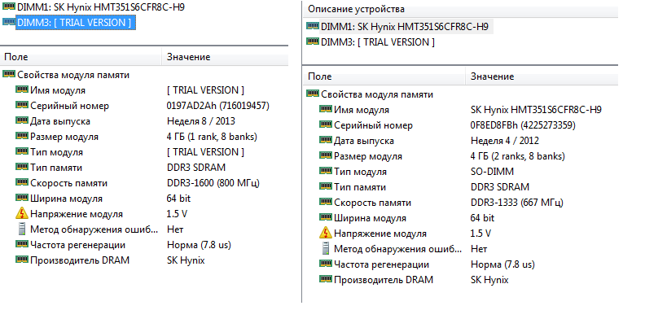Screen dimensions: 645x332
Task: Select value 'Неделя 4 / 2012'
Action: (x=505, y=141)
